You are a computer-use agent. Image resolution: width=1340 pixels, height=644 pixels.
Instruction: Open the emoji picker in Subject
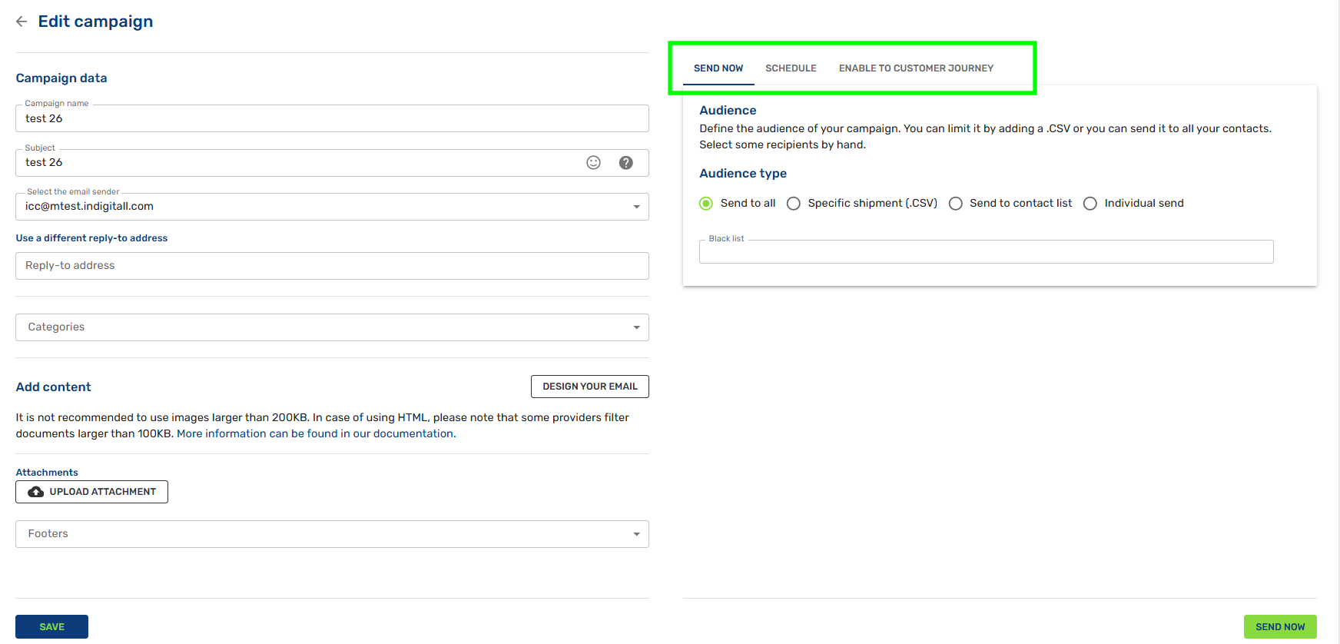(593, 162)
